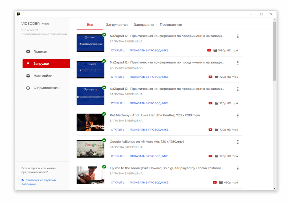
Task: Select the Завершено tab
Action: [x=144, y=25]
